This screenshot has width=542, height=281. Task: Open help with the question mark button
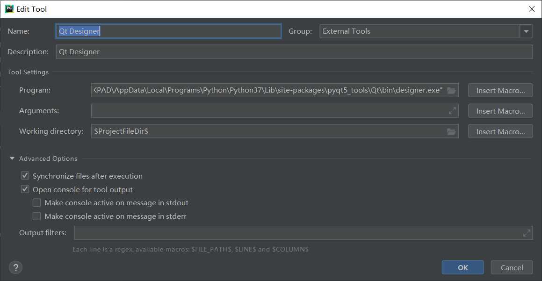pyautogui.click(x=15, y=267)
